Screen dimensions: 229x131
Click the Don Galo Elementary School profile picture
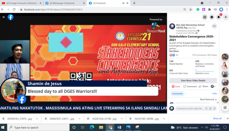coord(172,26)
